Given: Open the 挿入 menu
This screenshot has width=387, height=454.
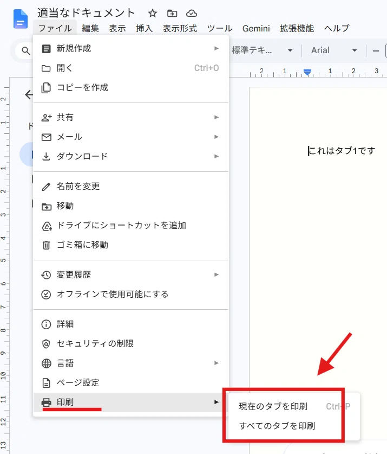Looking at the screenshot, I should pos(144,28).
